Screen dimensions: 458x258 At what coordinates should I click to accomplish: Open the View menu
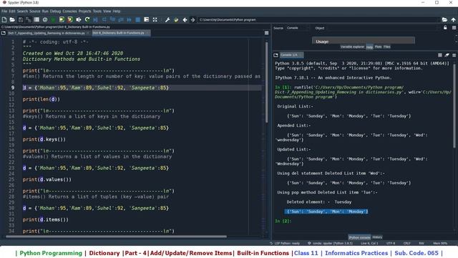(x=107, y=11)
